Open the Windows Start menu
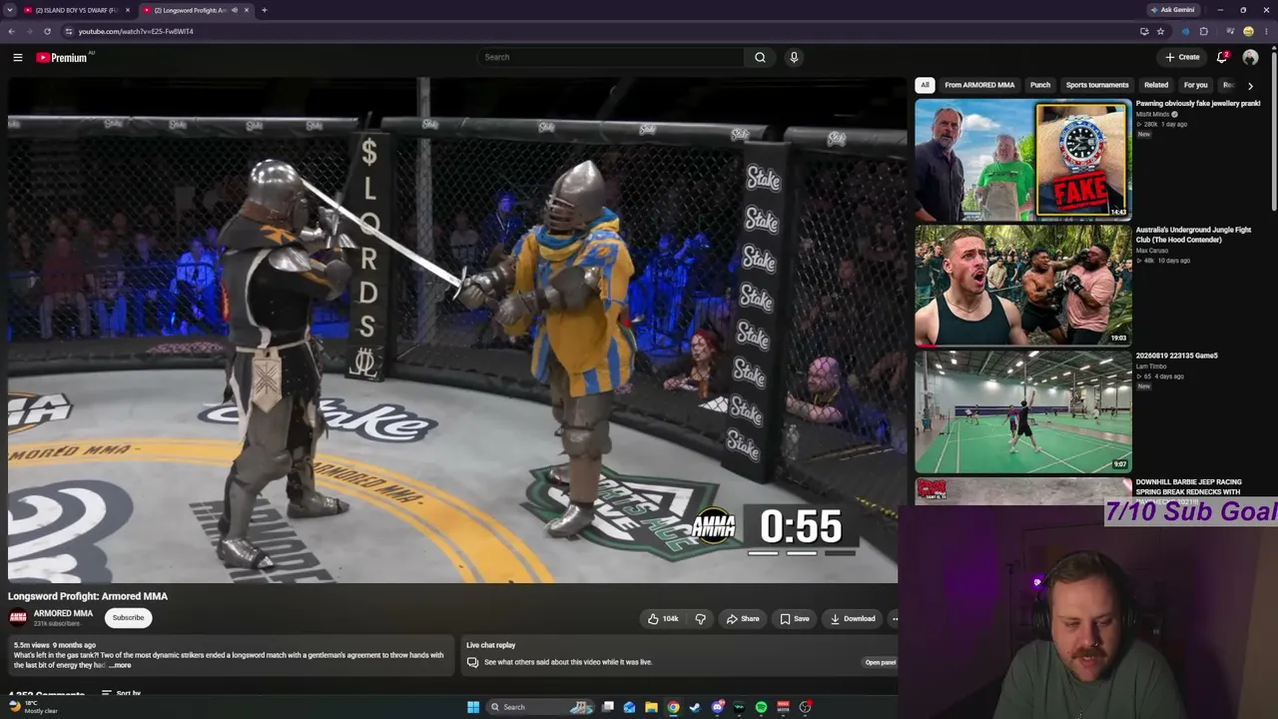Screen dimensions: 1278x719 point(473,707)
